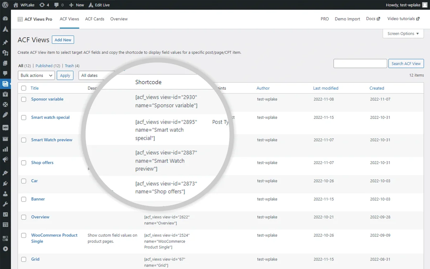This screenshot has height=269, width=430.
Task: Click the 12 items count text
Action: coord(416,75)
